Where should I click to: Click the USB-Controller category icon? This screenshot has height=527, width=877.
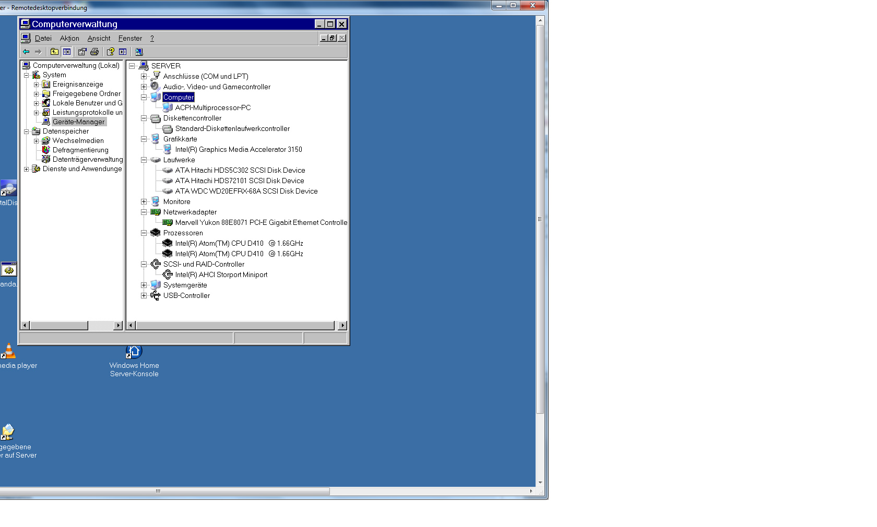pos(155,295)
